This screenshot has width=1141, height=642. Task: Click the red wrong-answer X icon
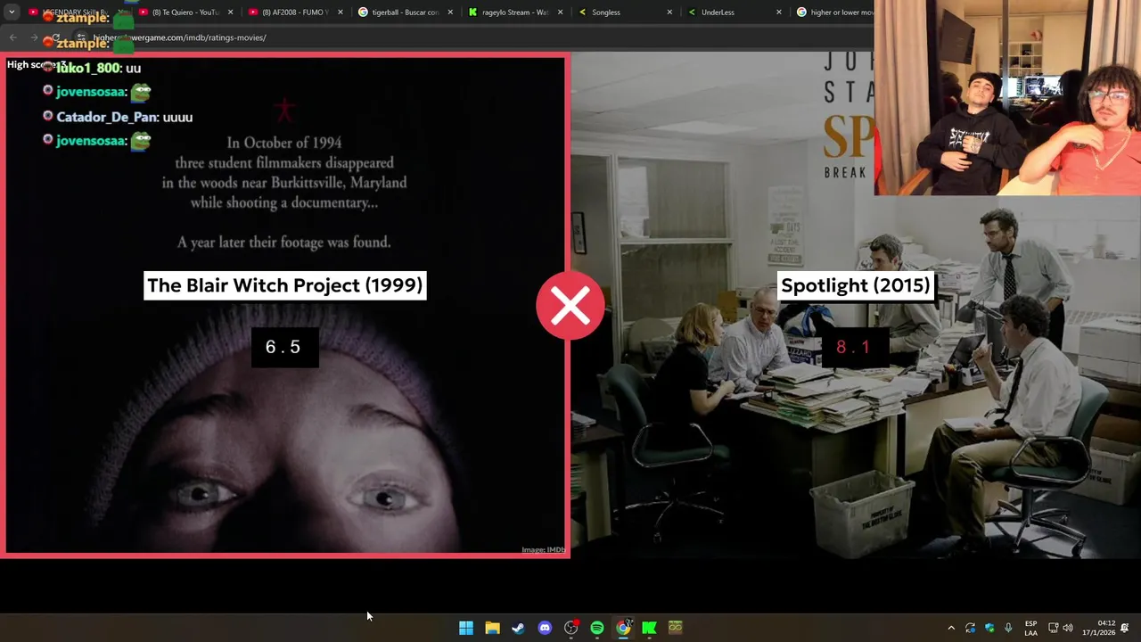click(x=570, y=306)
